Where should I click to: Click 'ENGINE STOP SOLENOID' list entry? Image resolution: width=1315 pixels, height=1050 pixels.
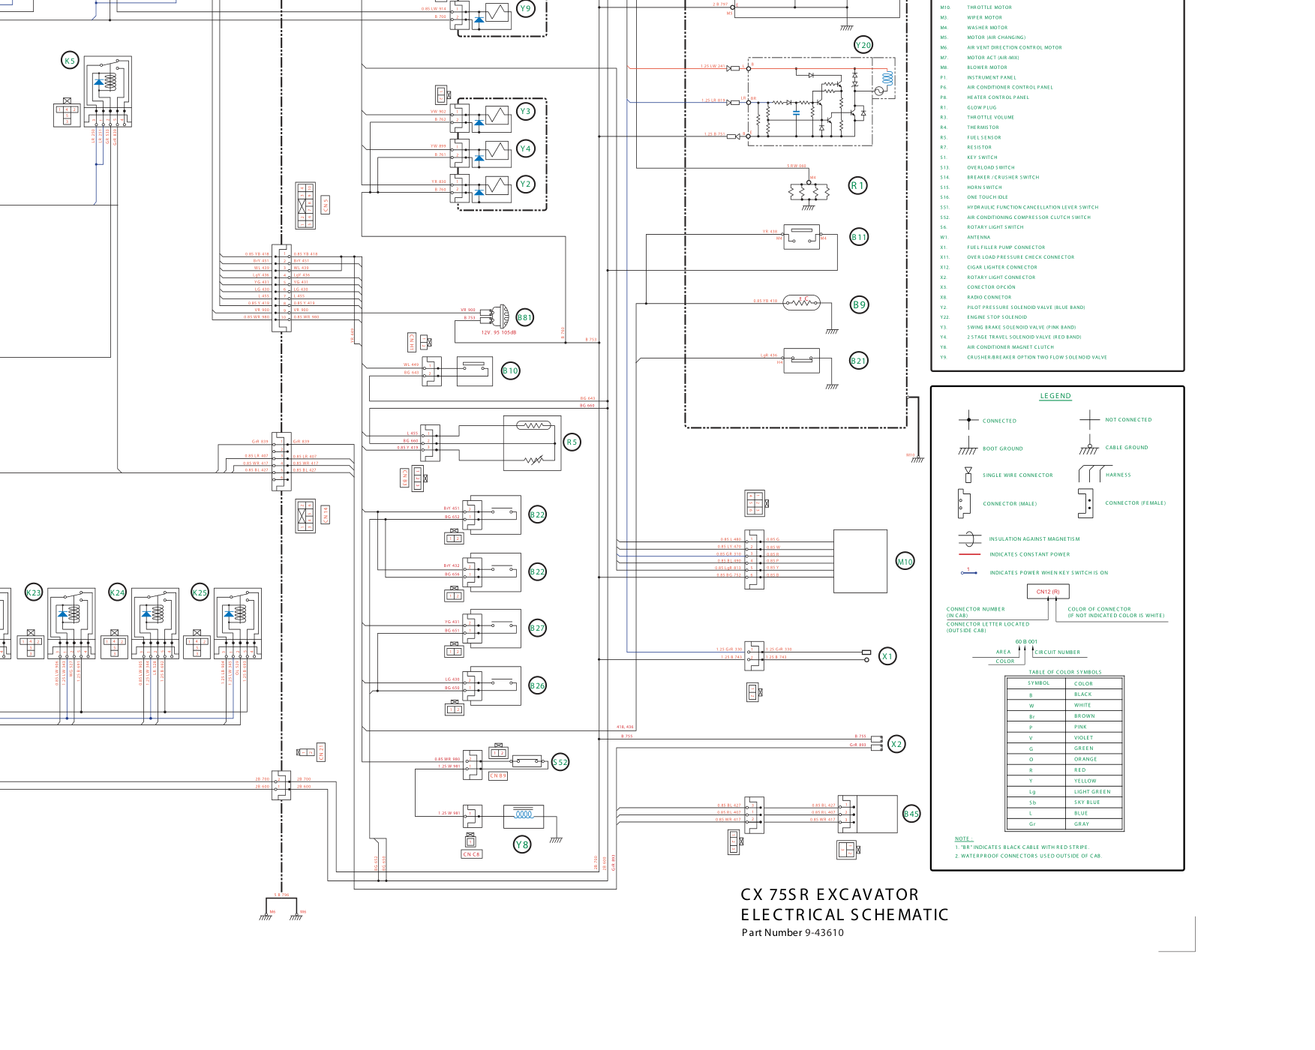tap(997, 317)
